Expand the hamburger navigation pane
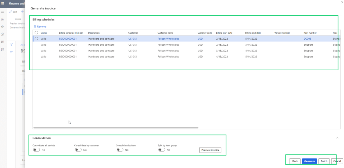The height and width of the screenshot is (168, 344). [x=3, y=12]
